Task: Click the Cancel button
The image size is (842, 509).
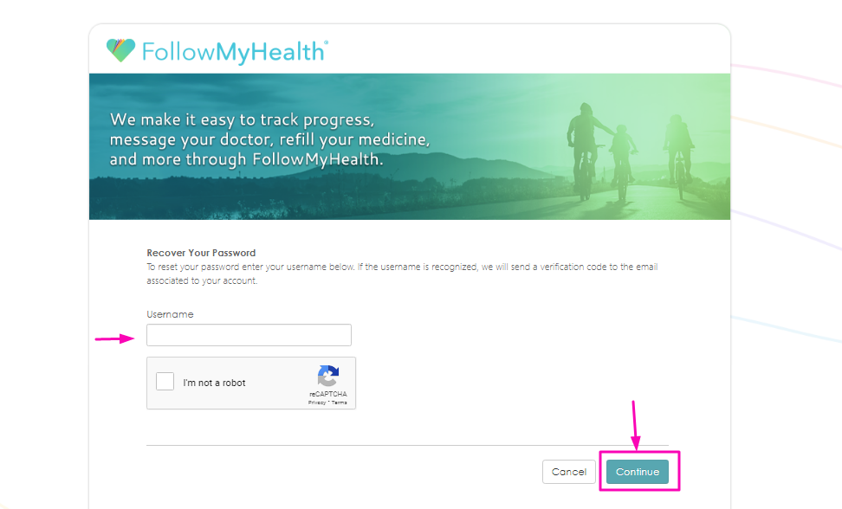Action: pos(569,472)
